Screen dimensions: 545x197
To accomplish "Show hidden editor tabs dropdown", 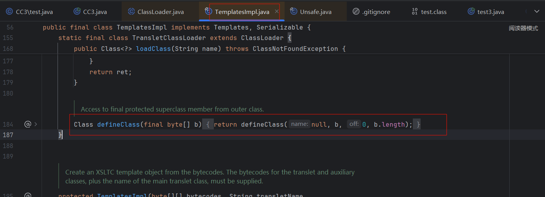I will tap(536, 12).
